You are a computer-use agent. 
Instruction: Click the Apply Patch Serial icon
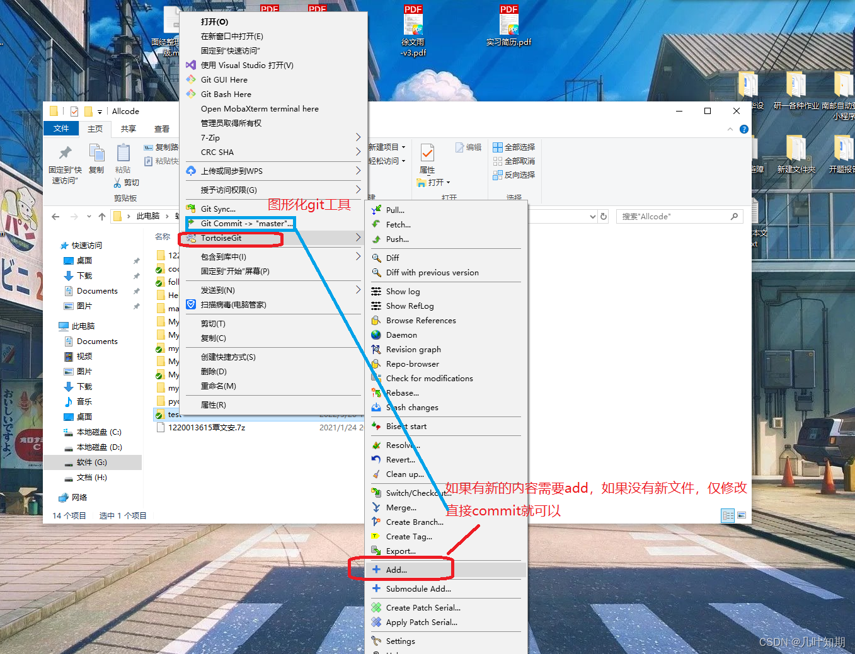coord(376,622)
